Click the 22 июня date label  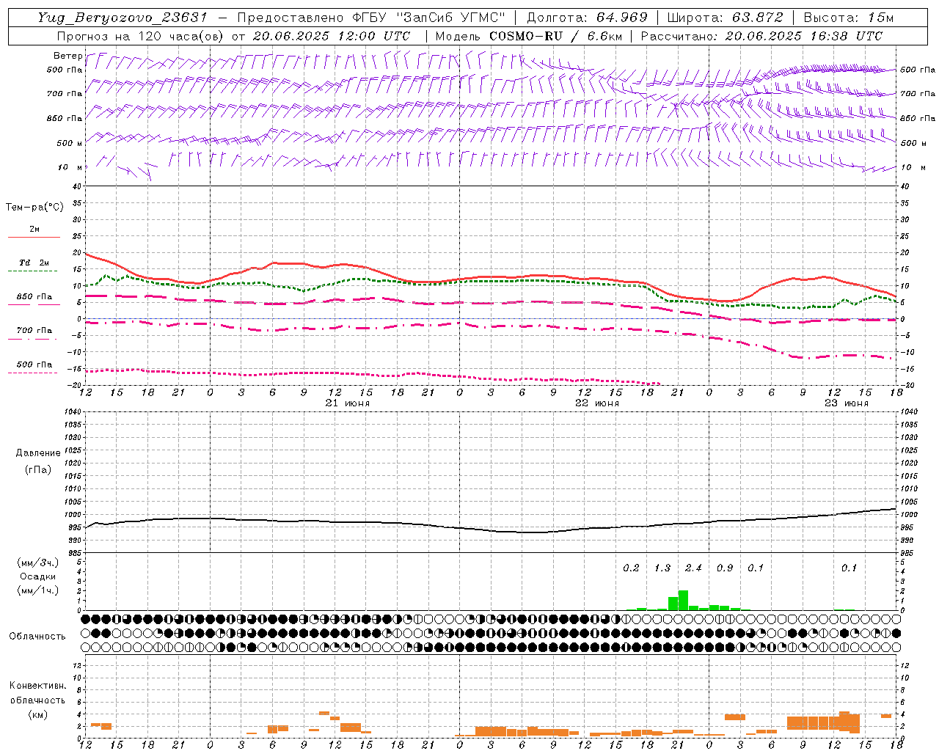point(597,403)
